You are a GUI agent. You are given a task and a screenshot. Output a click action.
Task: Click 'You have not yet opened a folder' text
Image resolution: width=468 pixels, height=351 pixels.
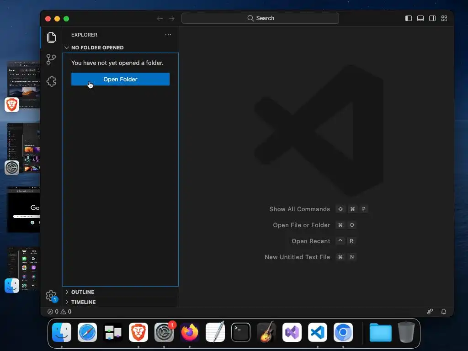117,63
